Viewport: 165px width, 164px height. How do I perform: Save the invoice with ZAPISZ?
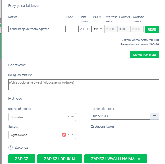[x=22, y=159]
